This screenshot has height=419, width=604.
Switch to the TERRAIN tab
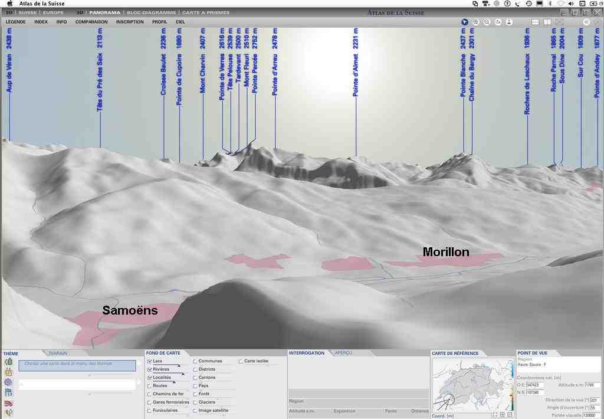[x=58, y=353]
